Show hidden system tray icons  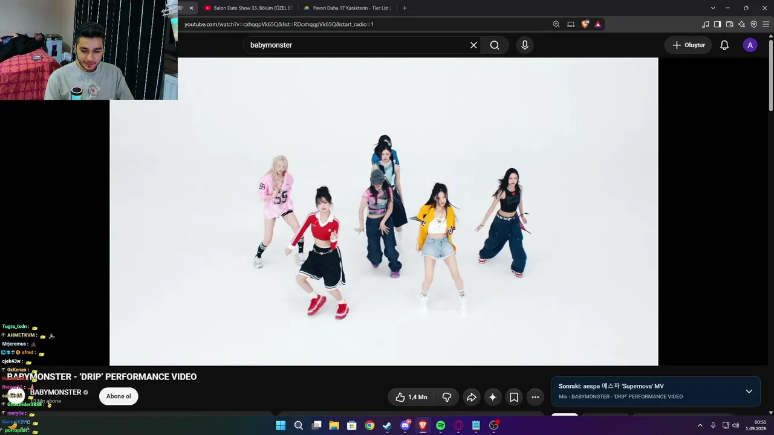pos(700,425)
